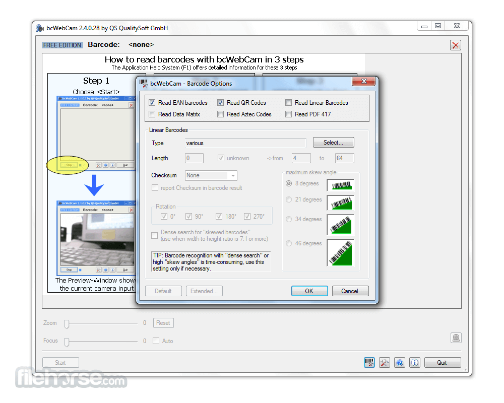
Task: Toggle Read EAN barcodes checkbox
Action: 152,103
